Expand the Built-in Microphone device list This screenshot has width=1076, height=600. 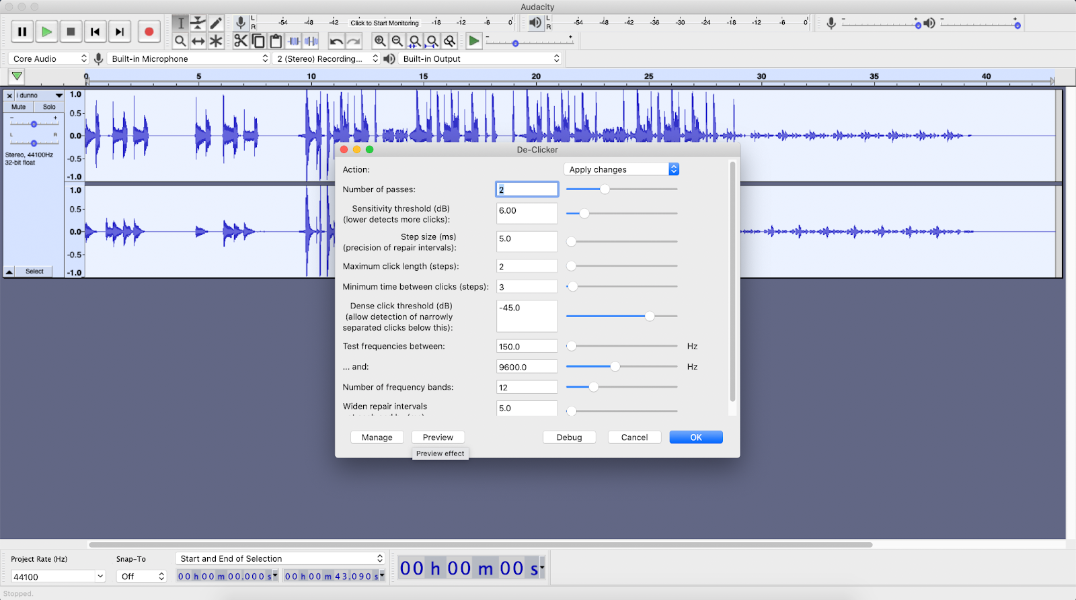[190, 58]
